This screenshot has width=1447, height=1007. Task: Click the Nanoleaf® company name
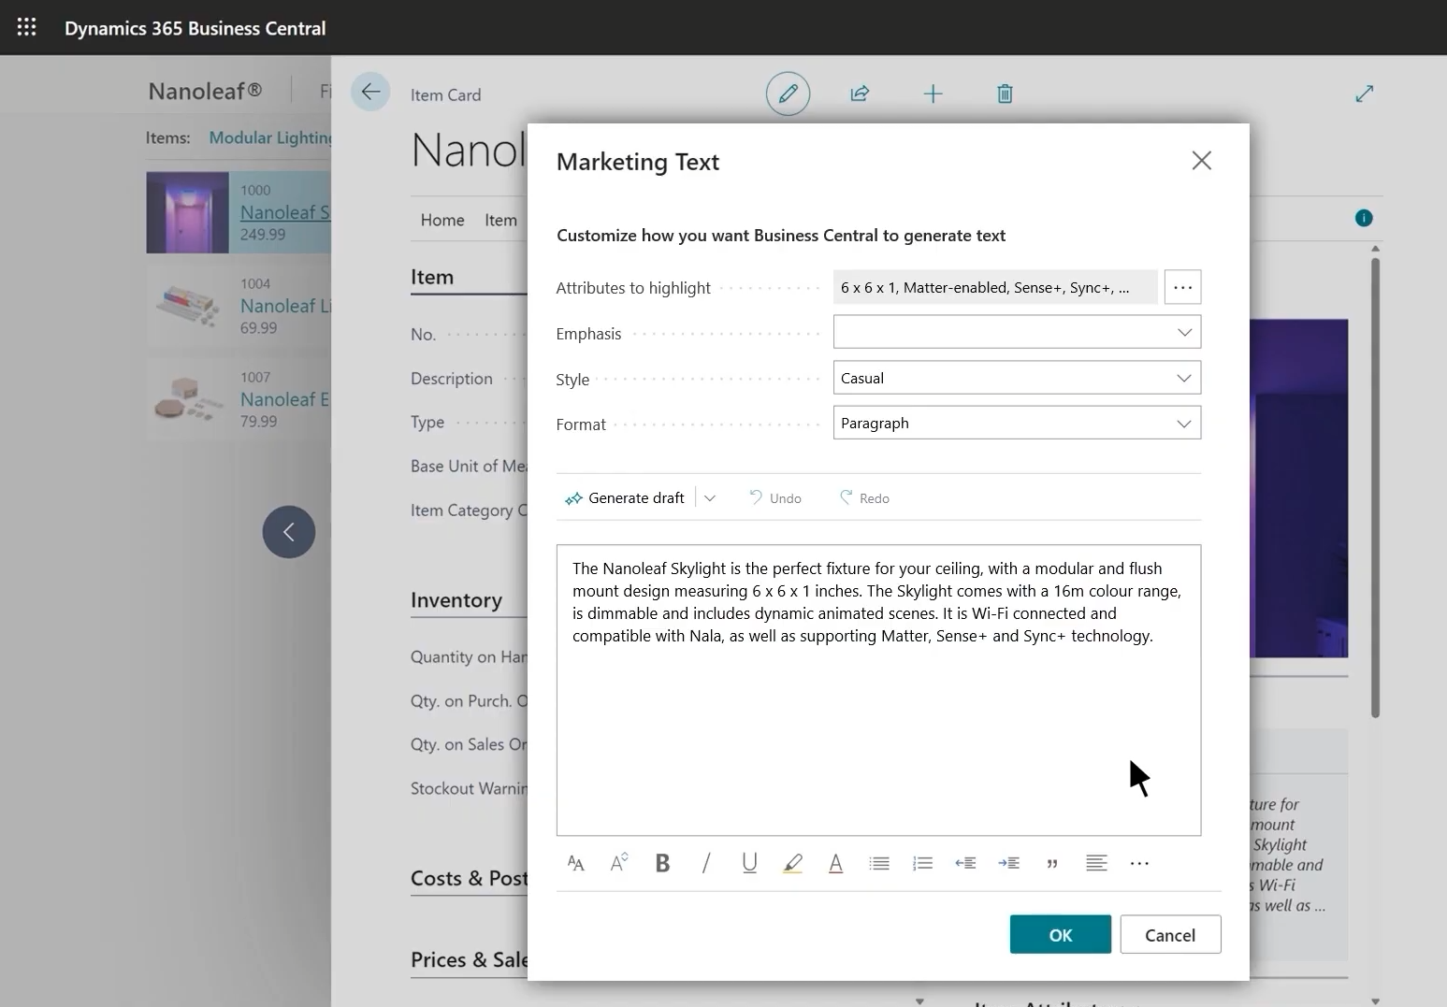coord(205,91)
